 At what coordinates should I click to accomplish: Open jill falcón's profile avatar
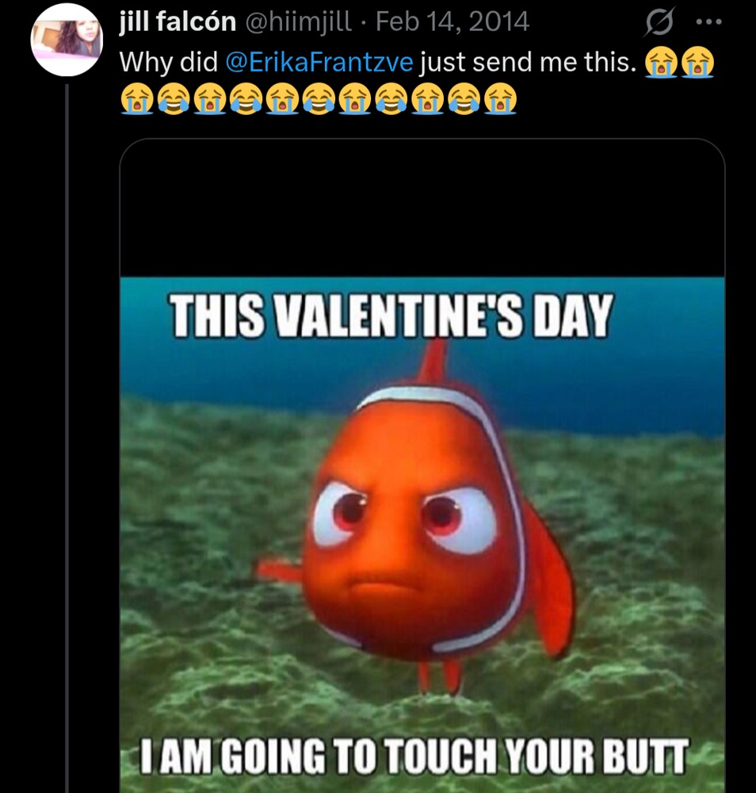point(67,40)
